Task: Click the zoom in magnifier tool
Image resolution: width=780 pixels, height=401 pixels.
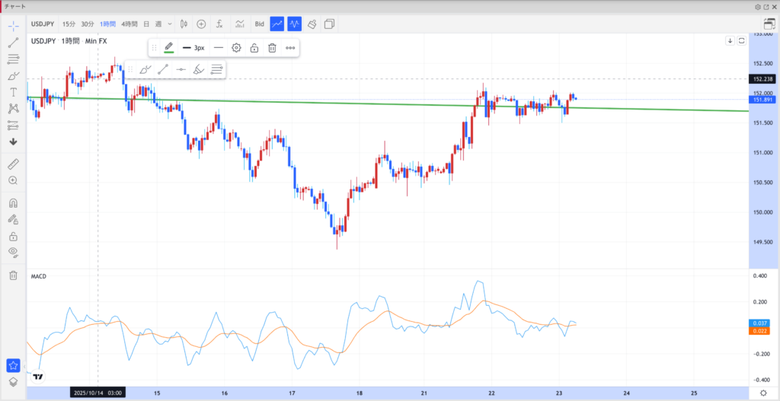Action: click(13, 180)
